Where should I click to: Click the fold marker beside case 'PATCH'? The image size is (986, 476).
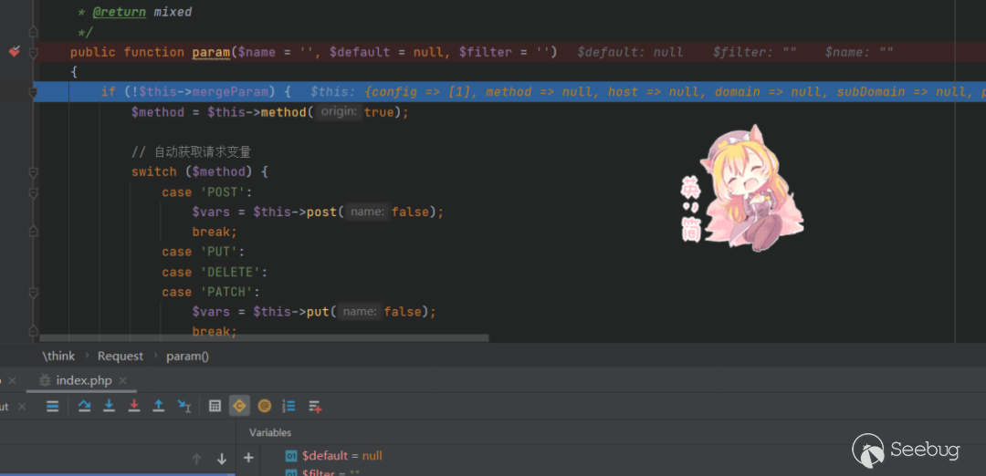pyautogui.click(x=34, y=293)
